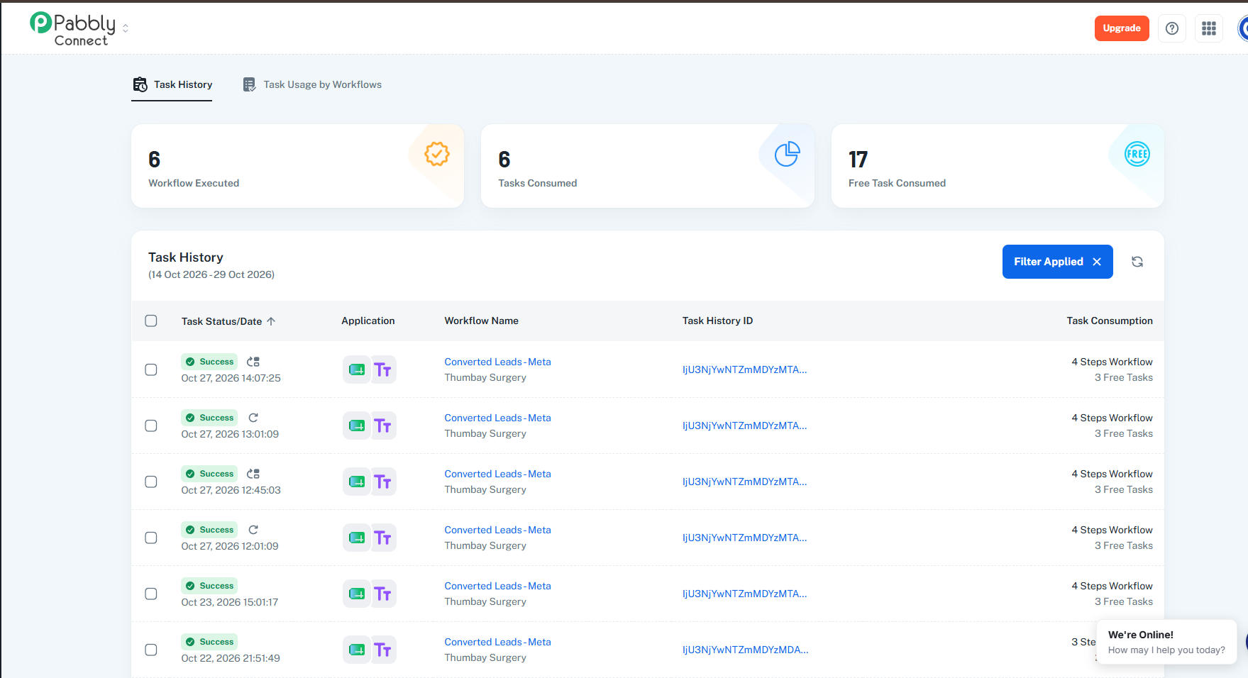Click green app icon in Oct 23 row
1248x678 pixels.
pos(357,594)
